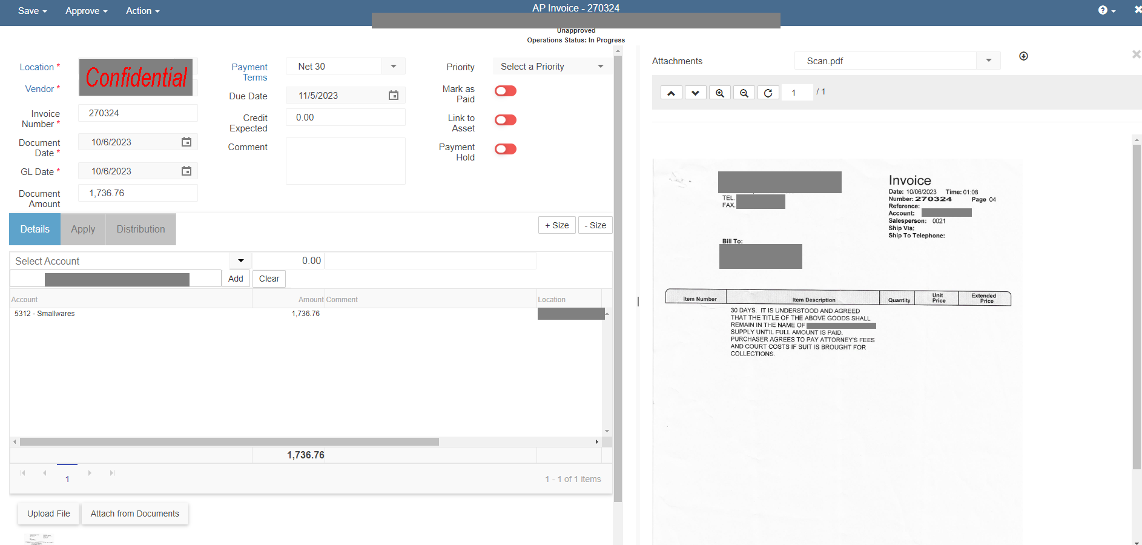The width and height of the screenshot is (1142, 545).
Task: Switch to the Details tab
Action: point(35,229)
